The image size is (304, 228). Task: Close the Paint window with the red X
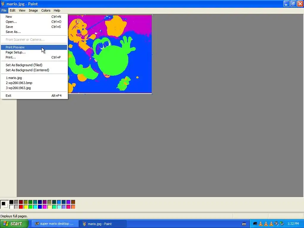[x=300, y=4]
